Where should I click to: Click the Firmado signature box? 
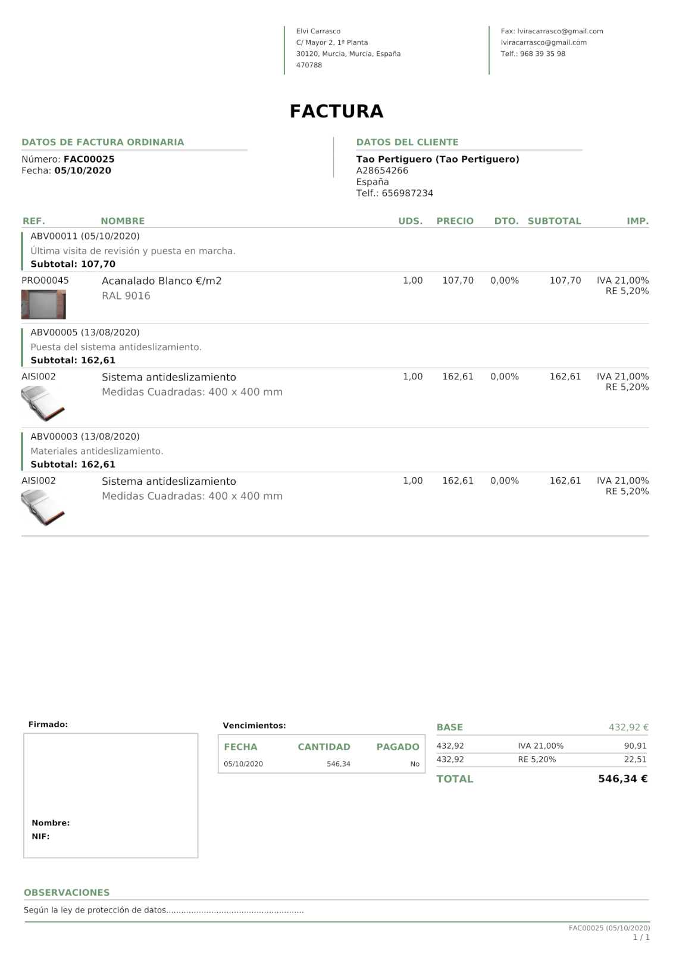(x=111, y=796)
